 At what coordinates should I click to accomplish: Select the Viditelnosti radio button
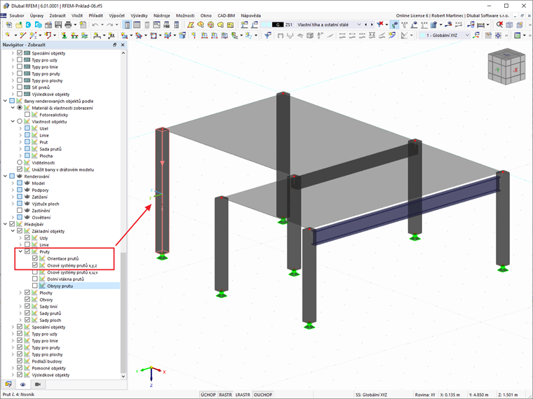[20, 162]
